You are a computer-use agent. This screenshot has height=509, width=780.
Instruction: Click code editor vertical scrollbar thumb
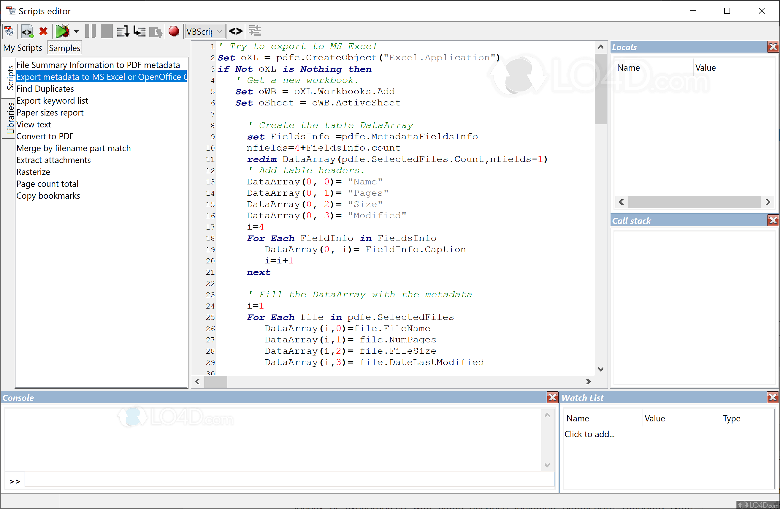[600, 88]
